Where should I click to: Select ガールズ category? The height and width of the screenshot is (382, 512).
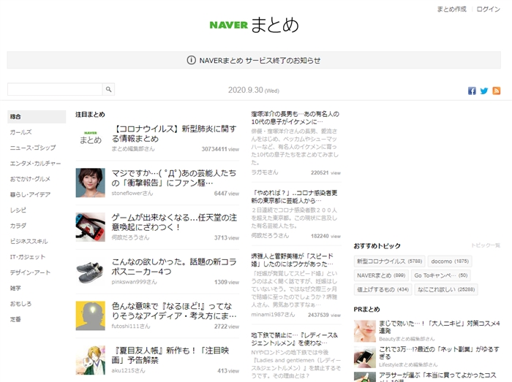[21, 132]
